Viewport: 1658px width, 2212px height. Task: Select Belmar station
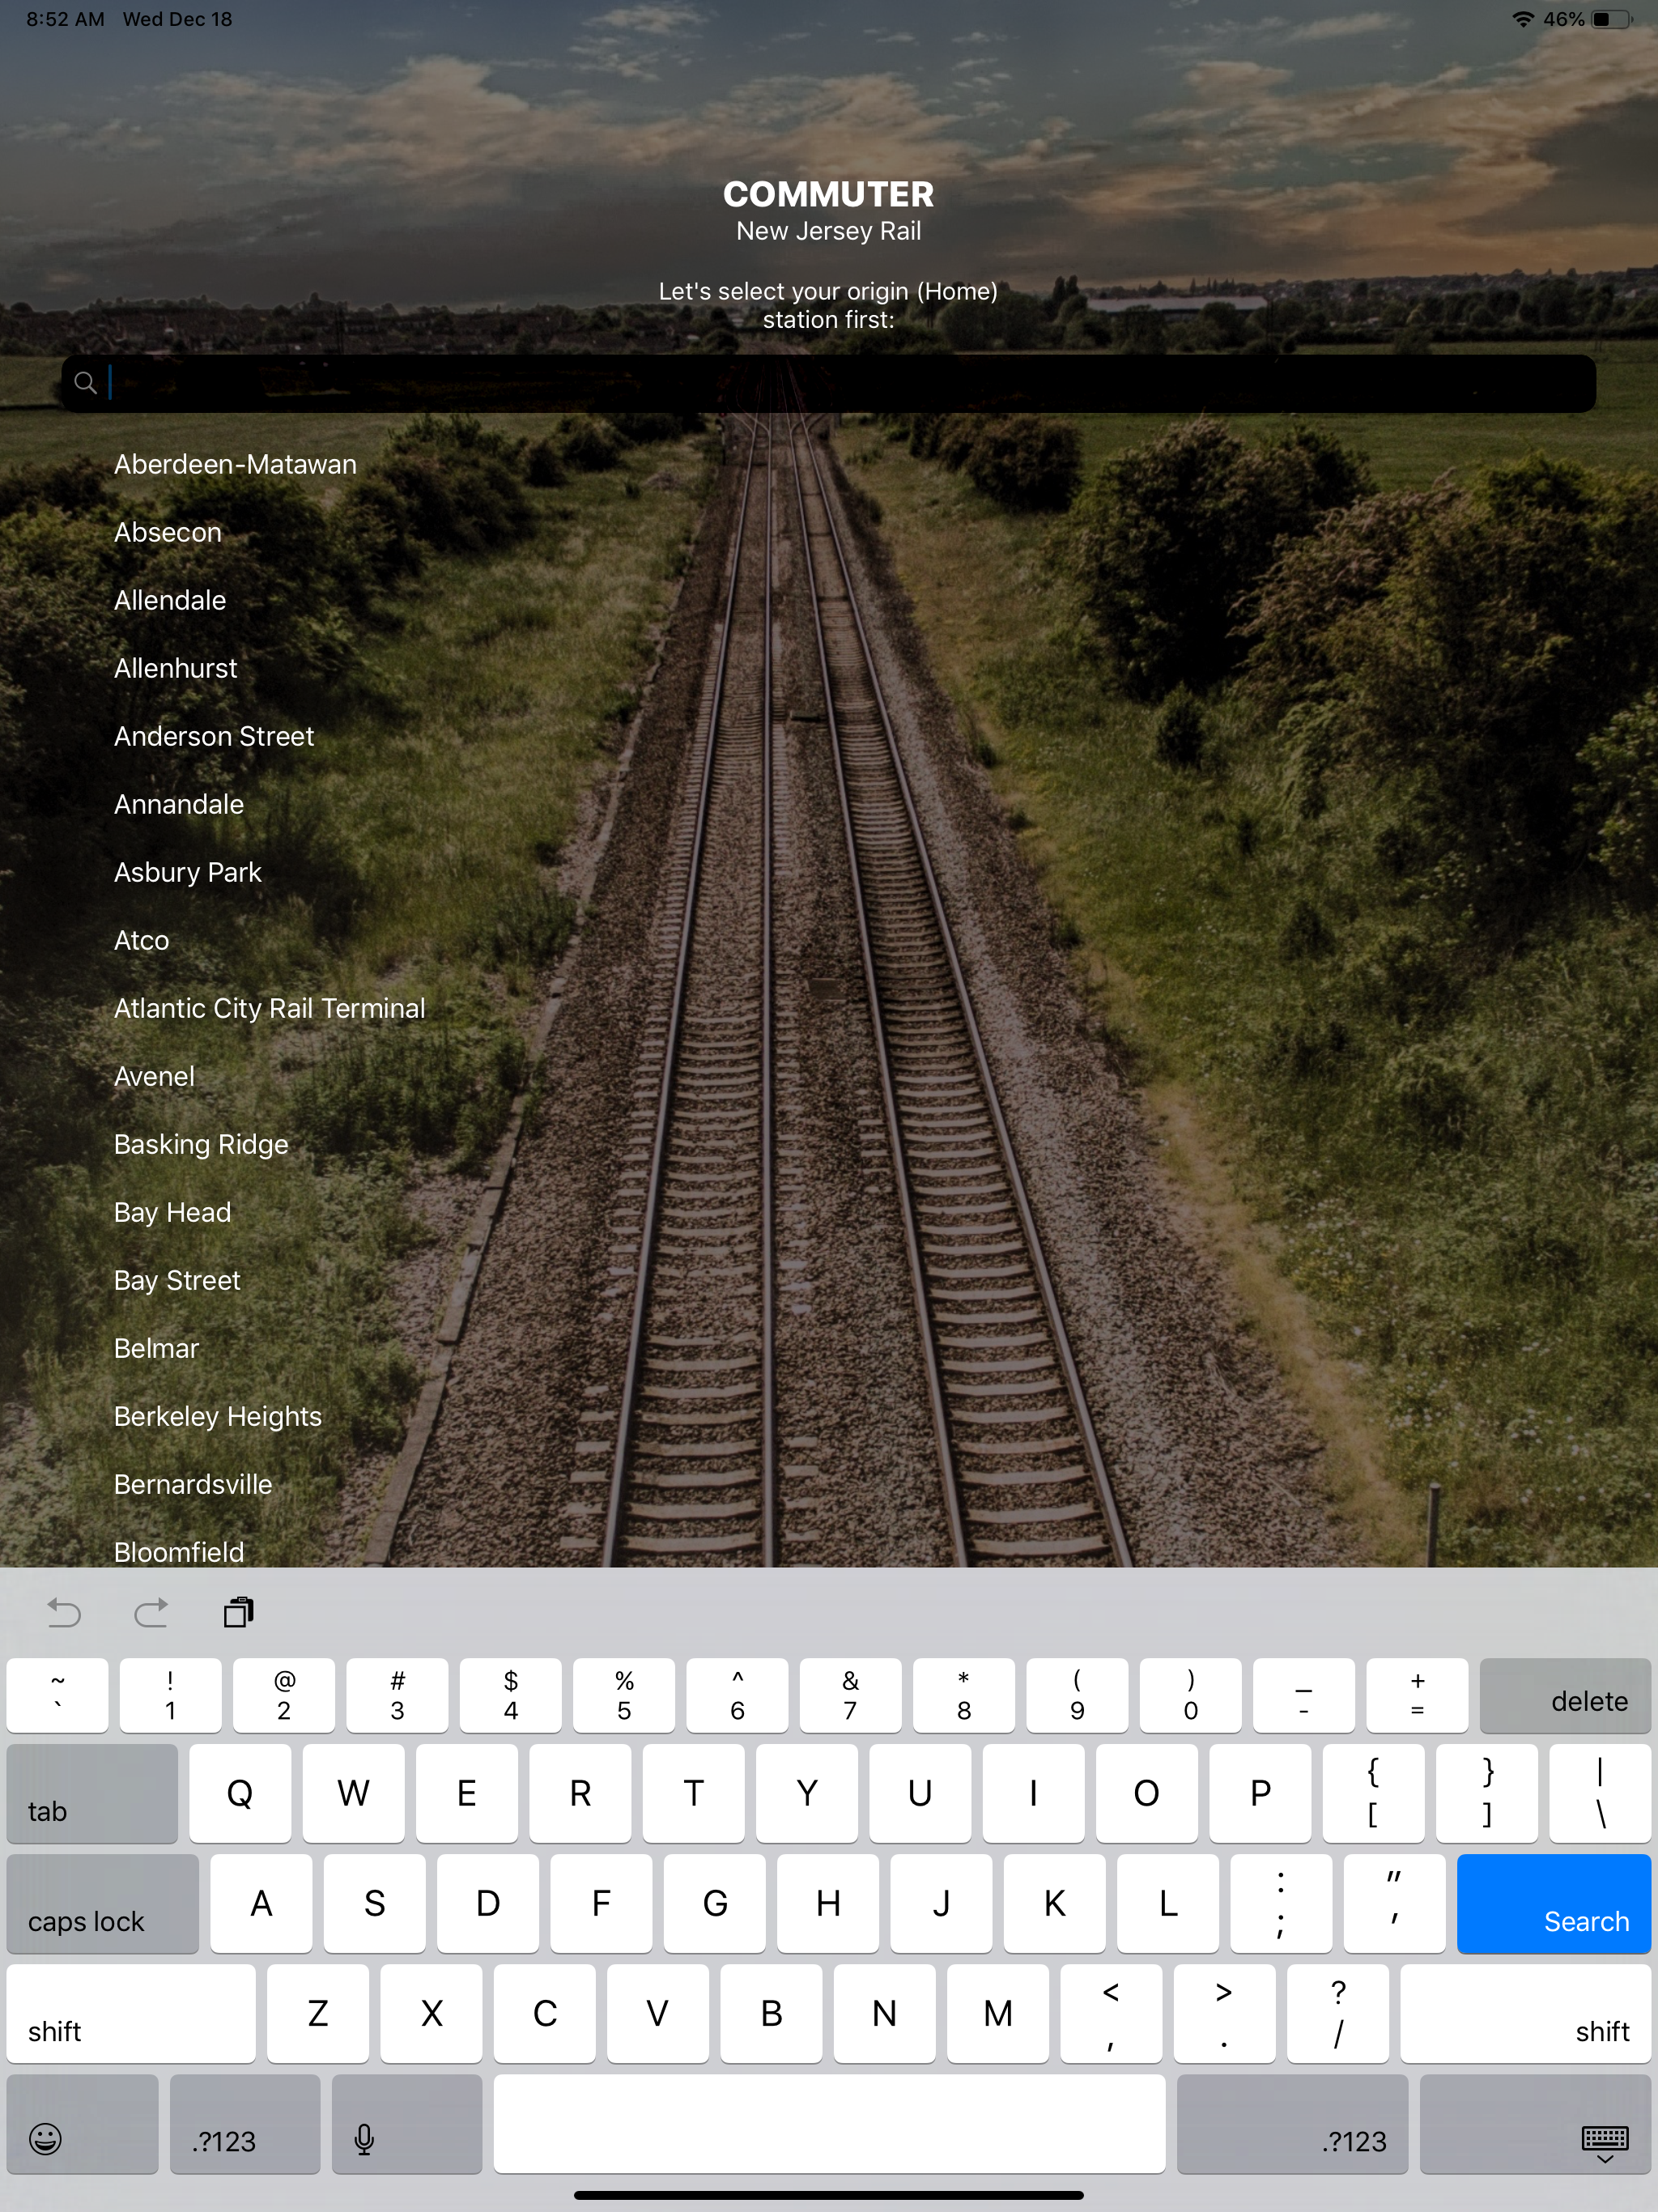click(156, 1348)
